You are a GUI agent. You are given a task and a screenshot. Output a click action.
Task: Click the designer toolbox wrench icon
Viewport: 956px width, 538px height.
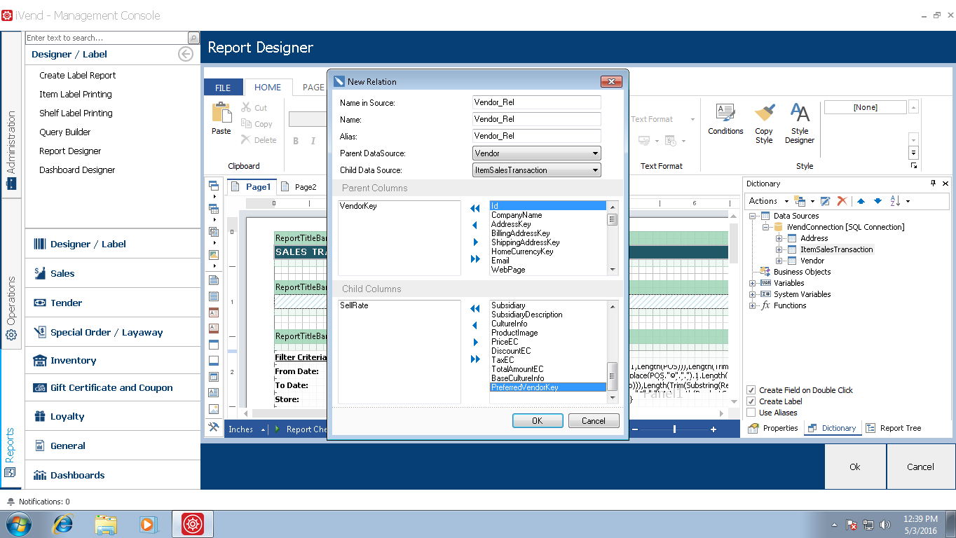[x=214, y=427]
